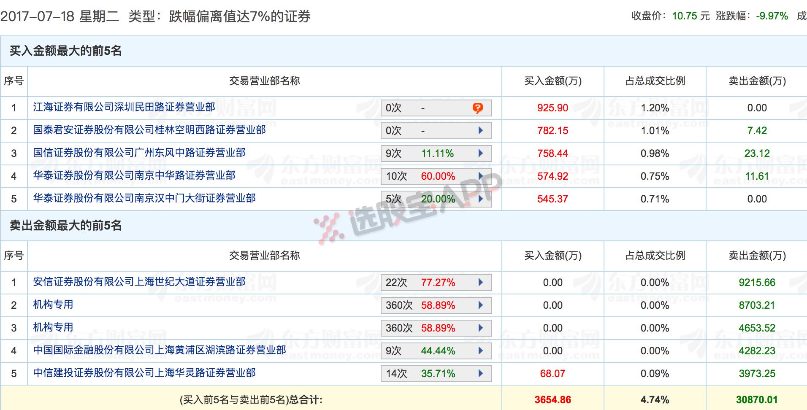Click closing price value 10.75 元
Image resolution: width=807 pixels, height=410 pixels.
(691, 16)
